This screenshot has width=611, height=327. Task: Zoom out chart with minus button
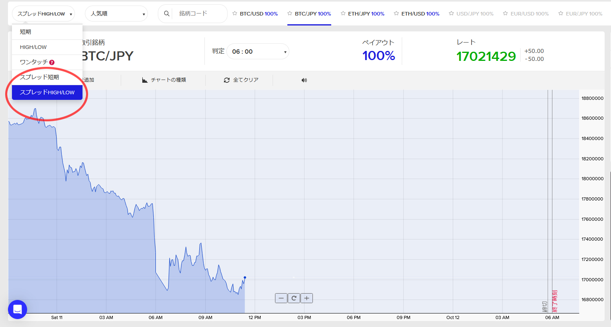click(281, 298)
